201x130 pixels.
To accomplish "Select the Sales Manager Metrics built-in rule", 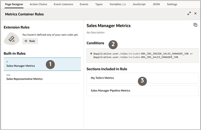I will (x=42, y=64).
